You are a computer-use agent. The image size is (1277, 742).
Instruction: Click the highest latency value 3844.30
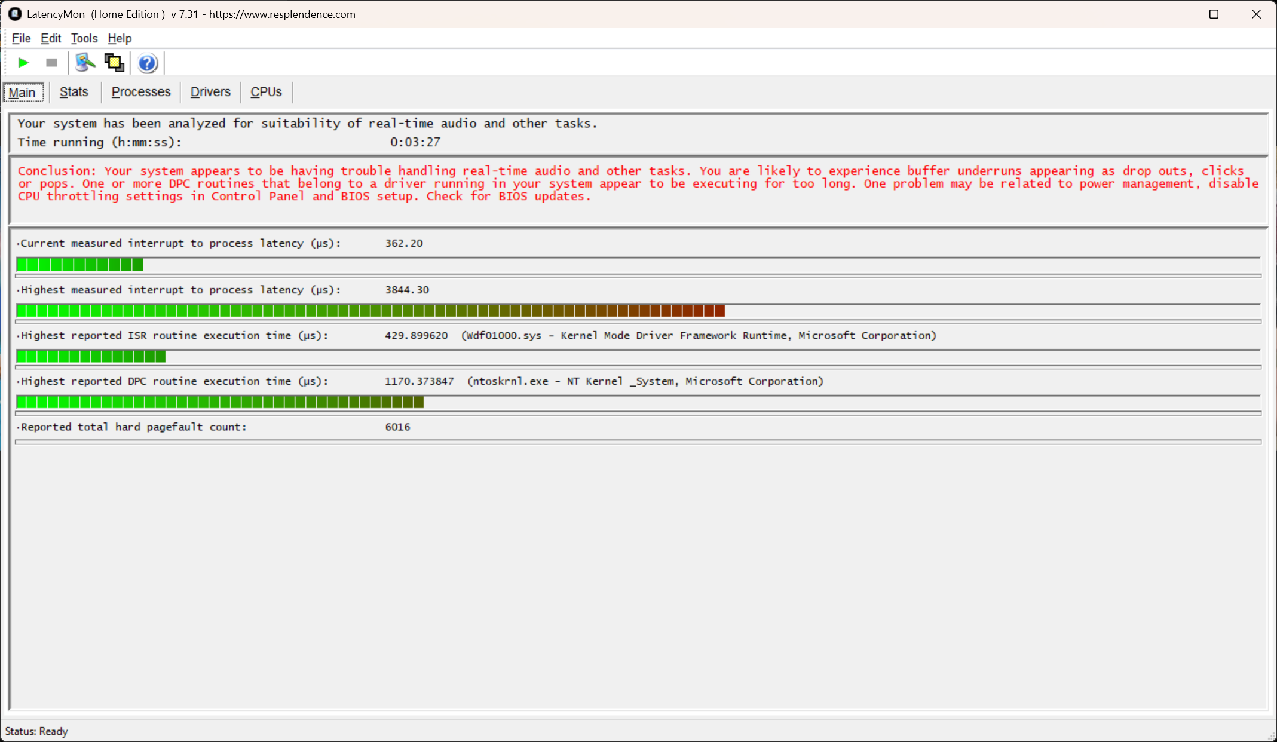[407, 290]
